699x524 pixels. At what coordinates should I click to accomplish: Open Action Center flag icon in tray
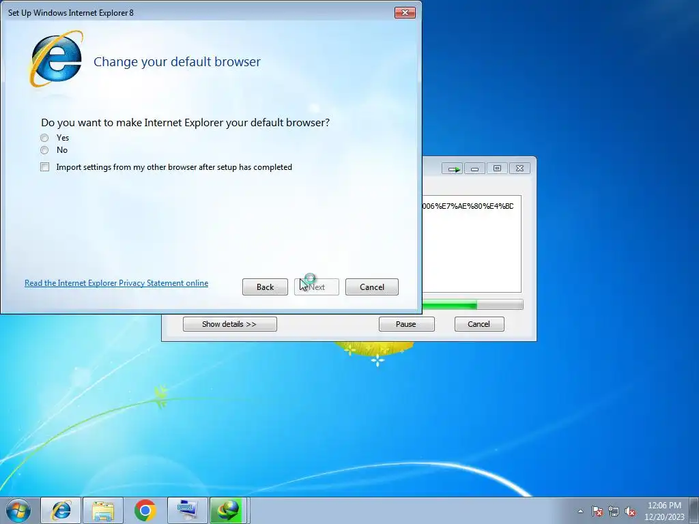pos(597,511)
